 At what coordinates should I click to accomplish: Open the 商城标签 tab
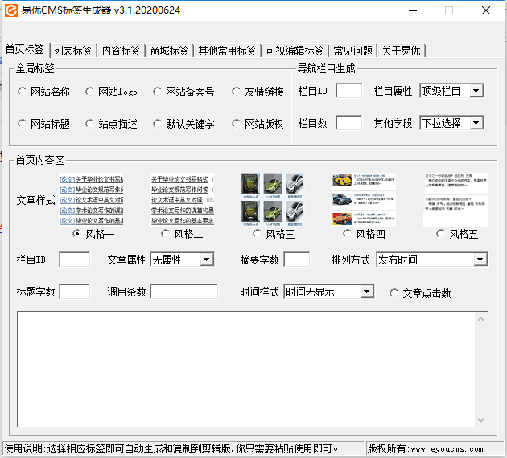coord(169,51)
